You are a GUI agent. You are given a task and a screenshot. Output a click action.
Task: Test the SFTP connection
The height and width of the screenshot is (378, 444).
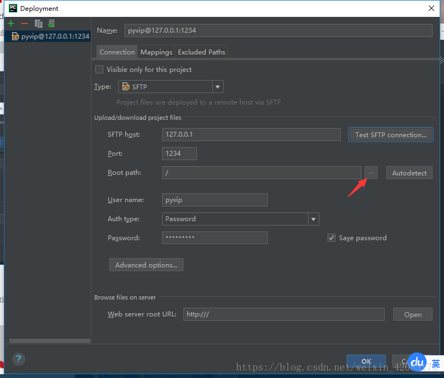point(391,135)
